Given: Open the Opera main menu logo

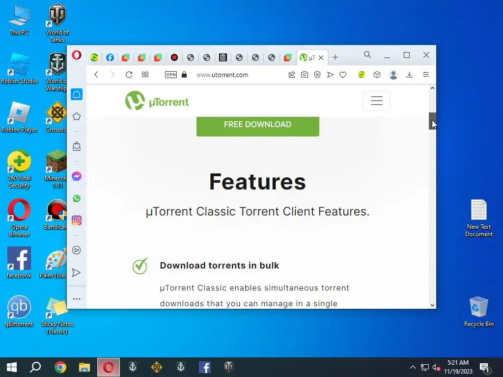Looking at the screenshot, I should point(76,55).
